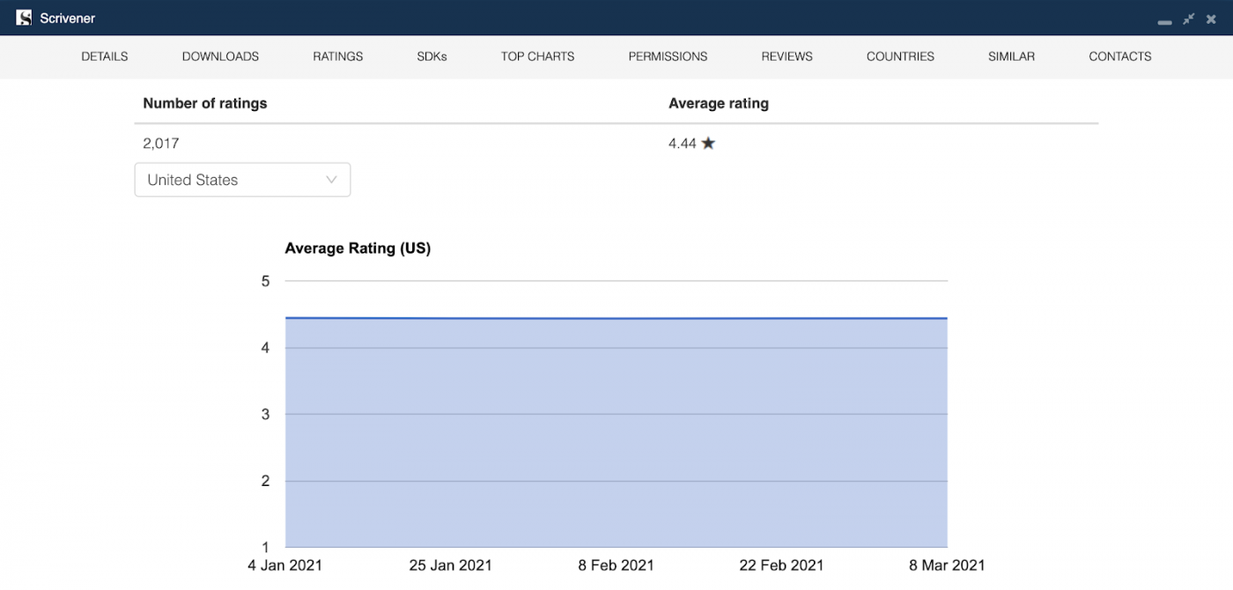Open the PERMISSIONS tab
The width and height of the screenshot is (1233, 590).
(x=668, y=56)
